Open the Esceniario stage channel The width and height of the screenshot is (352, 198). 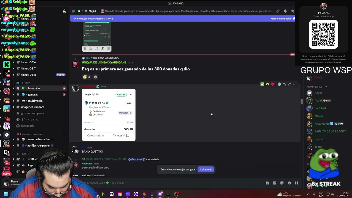(41, 126)
